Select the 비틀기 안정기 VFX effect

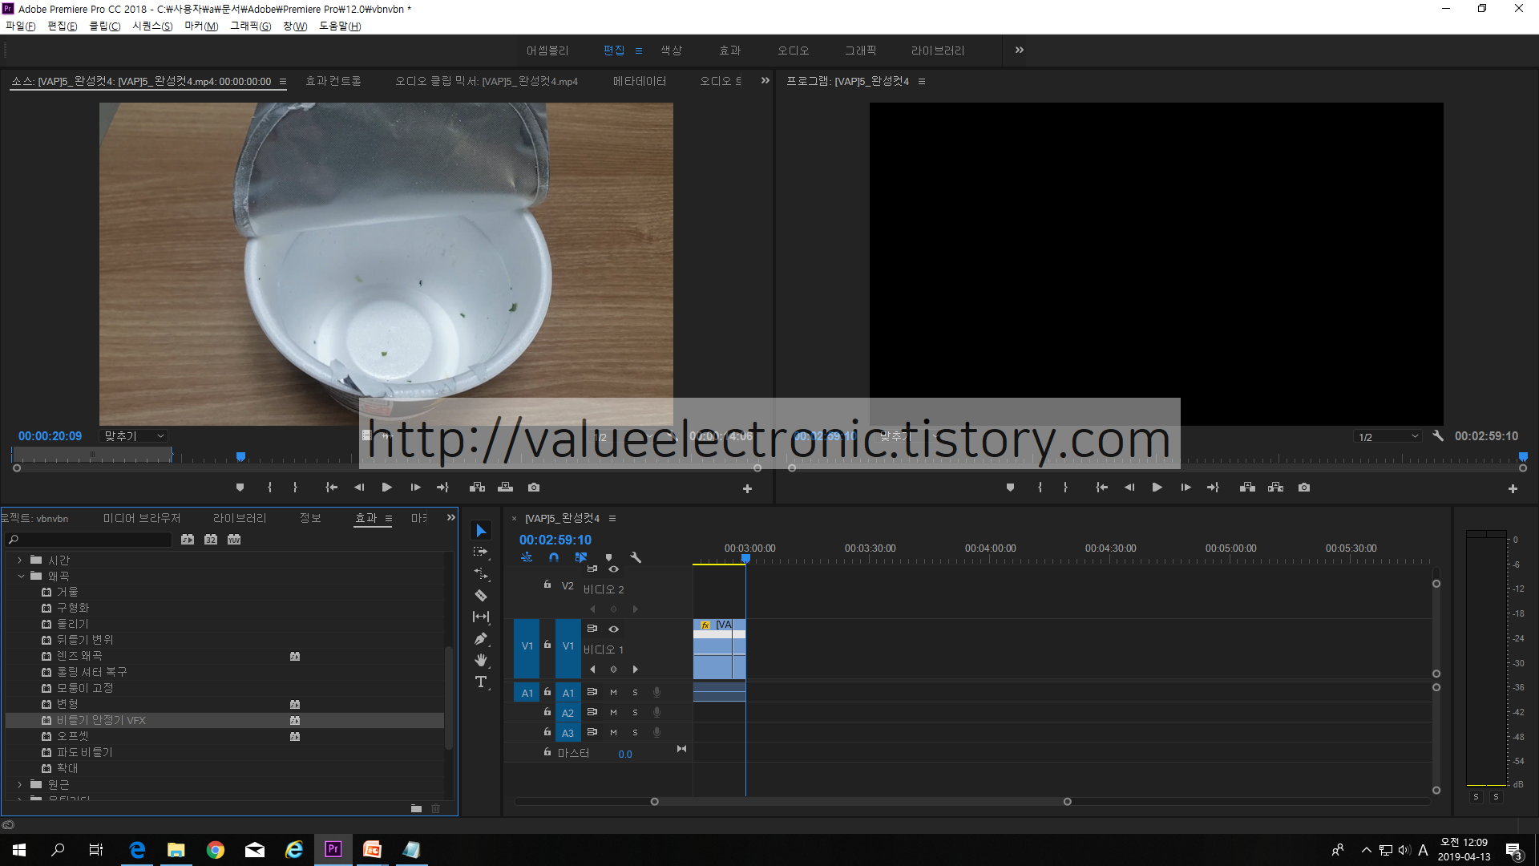tap(101, 720)
